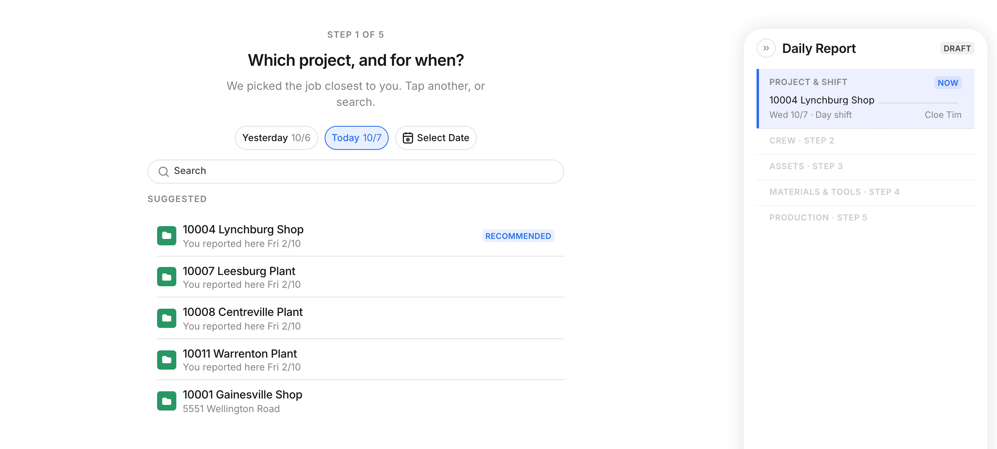Open the Project & Shift section card
Image resolution: width=997 pixels, height=449 pixels.
tap(866, 99)
